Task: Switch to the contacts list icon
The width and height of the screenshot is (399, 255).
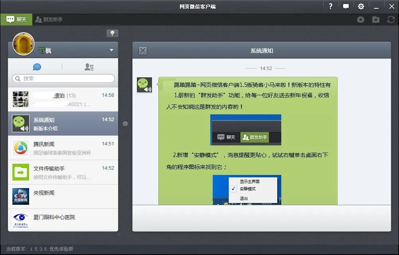Action: tap(89, 67)
